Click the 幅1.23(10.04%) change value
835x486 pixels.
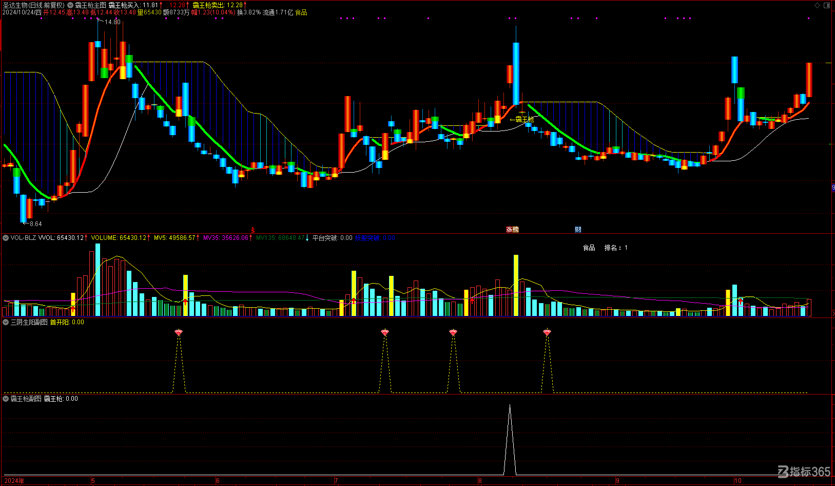[213, 12]
